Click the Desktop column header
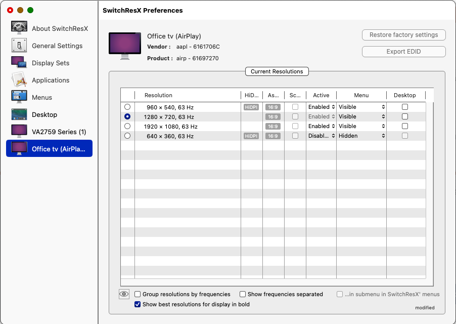Screen dimensions: 456x324 click(405, 95)
